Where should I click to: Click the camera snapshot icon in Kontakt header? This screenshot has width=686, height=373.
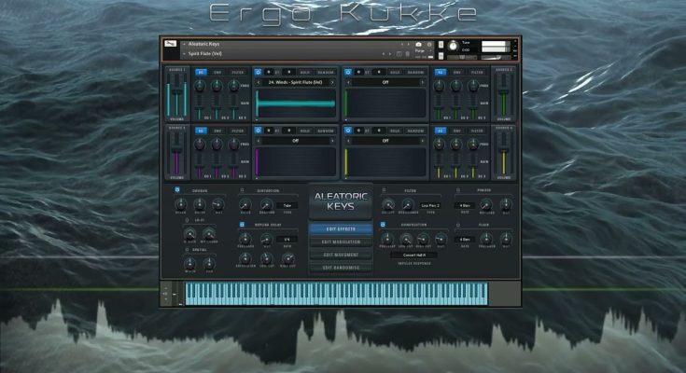click(x=417, y=44)
